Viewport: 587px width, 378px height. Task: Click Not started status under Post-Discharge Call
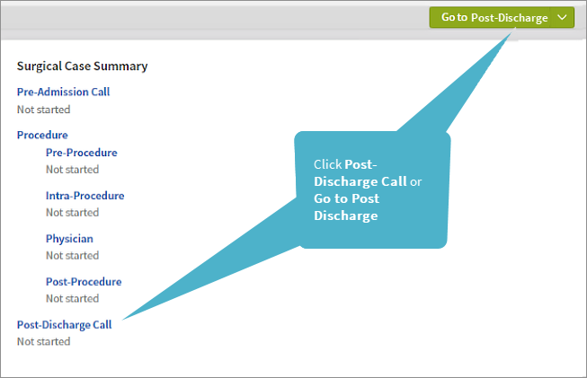pyautogui.click(x=43, y=342)
